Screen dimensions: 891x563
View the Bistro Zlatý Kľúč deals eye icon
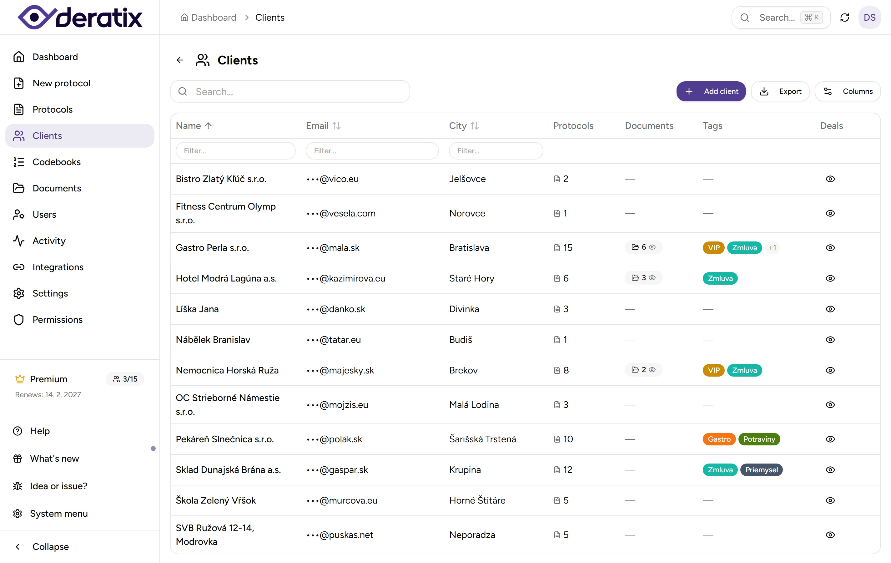(830, 179)
